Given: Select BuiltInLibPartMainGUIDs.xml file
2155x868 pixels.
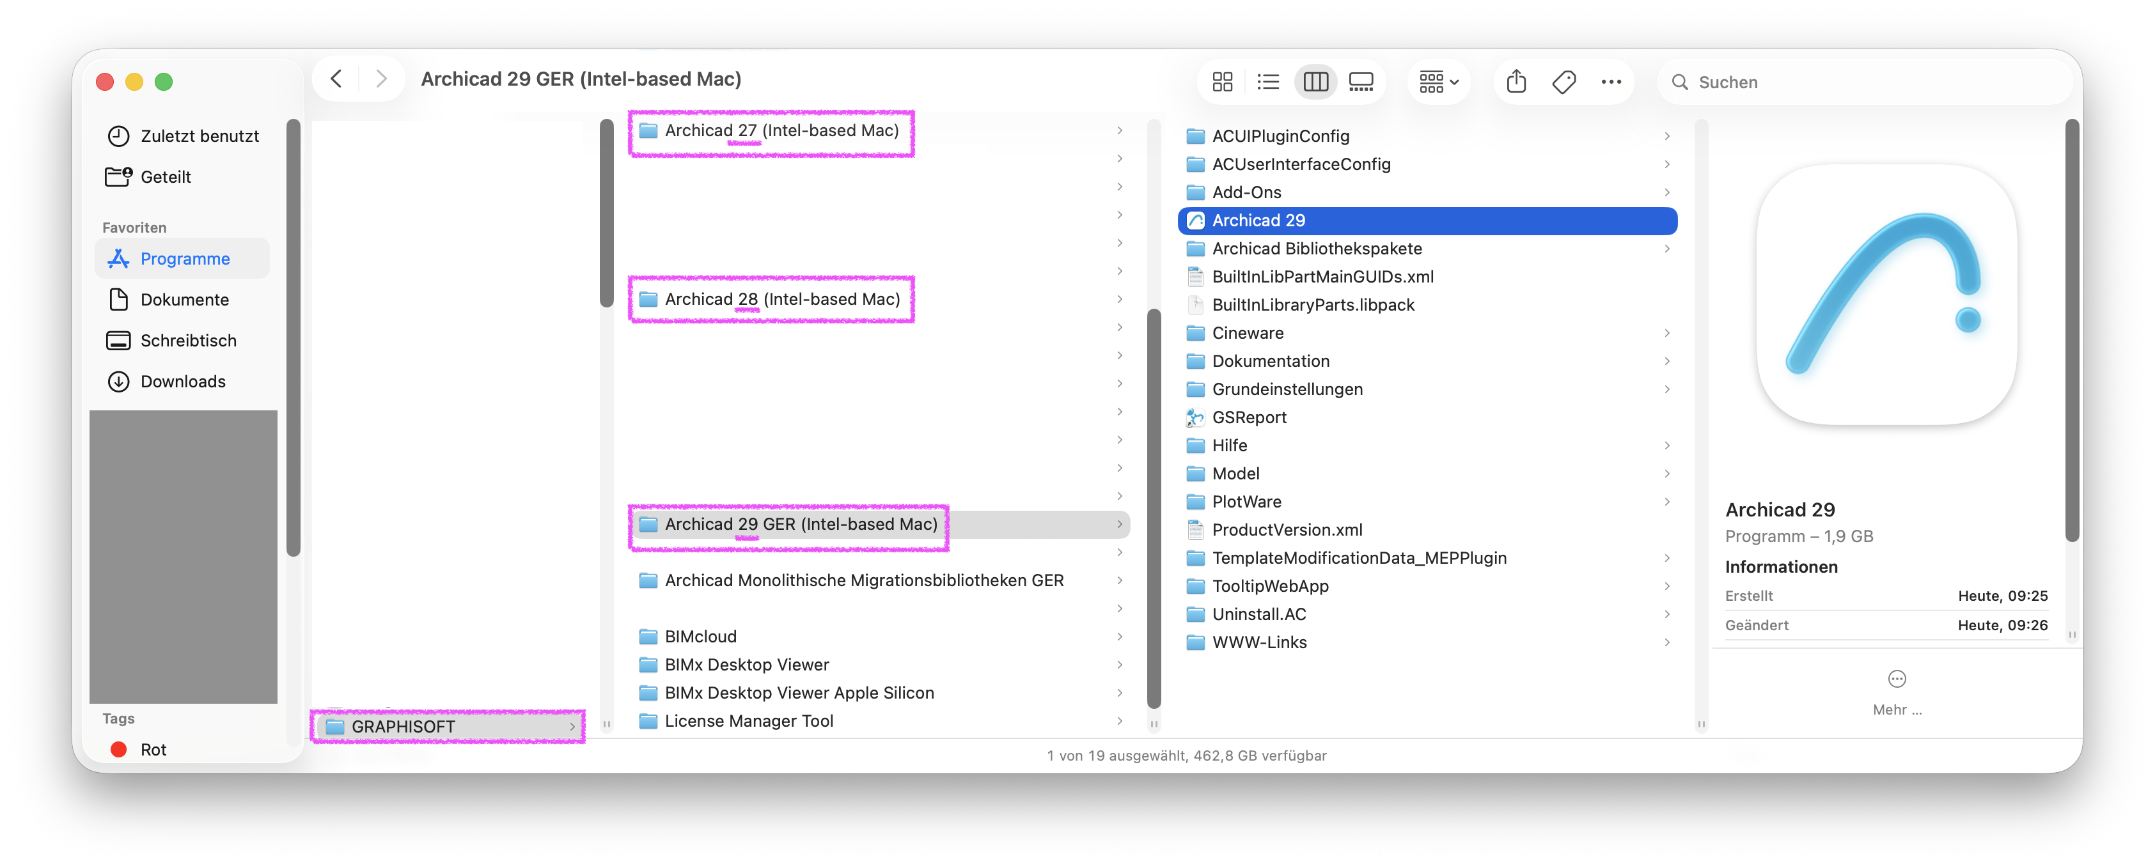Looking at the screenshot, I should 1427,277.
